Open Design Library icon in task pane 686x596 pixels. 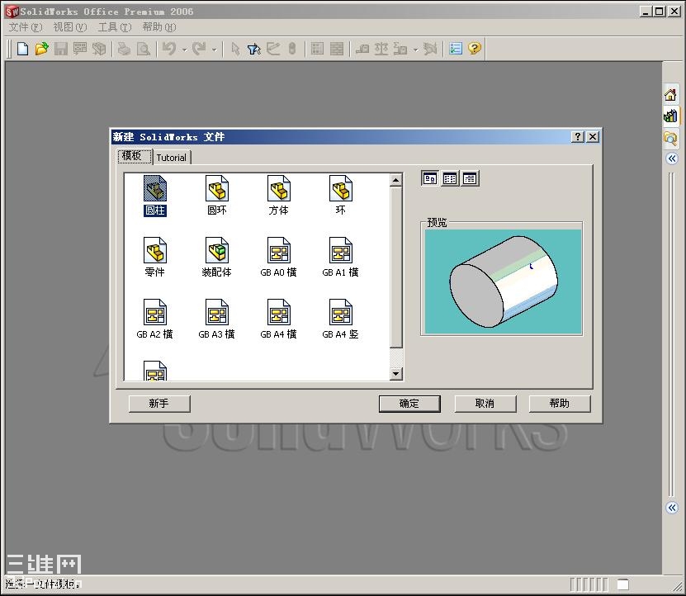[670, 116]
